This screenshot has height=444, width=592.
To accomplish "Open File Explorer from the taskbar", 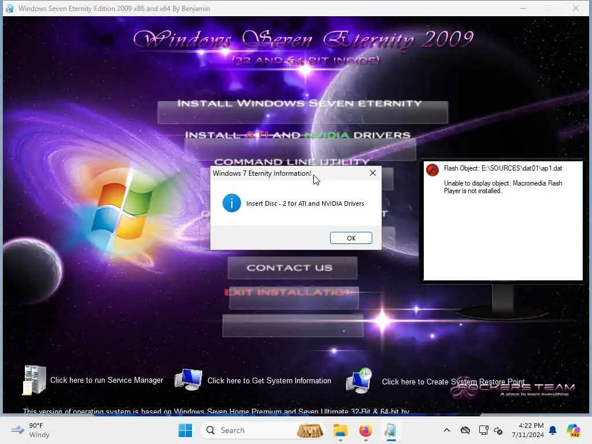I will 340,430.
